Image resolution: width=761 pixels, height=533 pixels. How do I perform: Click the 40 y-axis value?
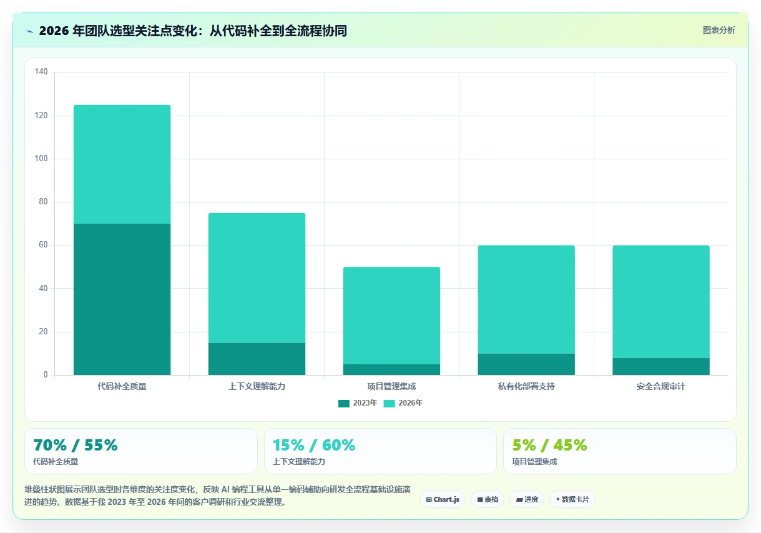click(43, 289)
